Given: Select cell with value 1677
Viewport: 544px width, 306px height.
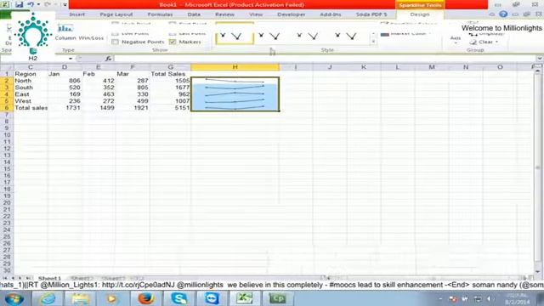Looking at the screenshot, I should pos(170,88).
